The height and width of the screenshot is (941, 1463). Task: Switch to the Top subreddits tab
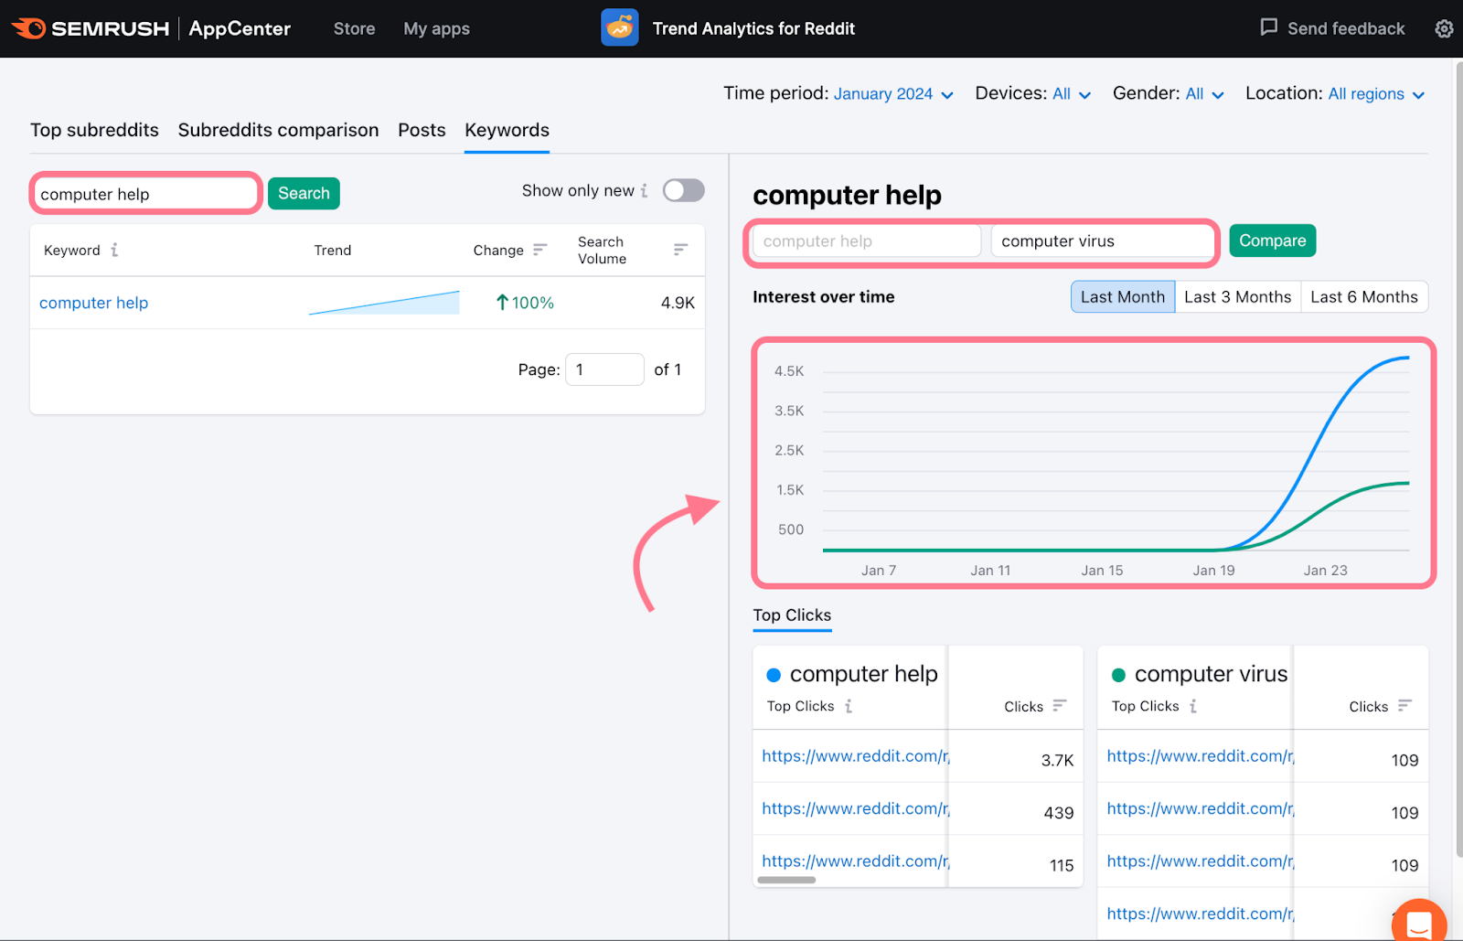point(94,130)
